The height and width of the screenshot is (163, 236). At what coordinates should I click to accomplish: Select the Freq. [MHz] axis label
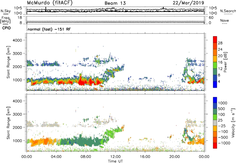[x=5, y=20]
